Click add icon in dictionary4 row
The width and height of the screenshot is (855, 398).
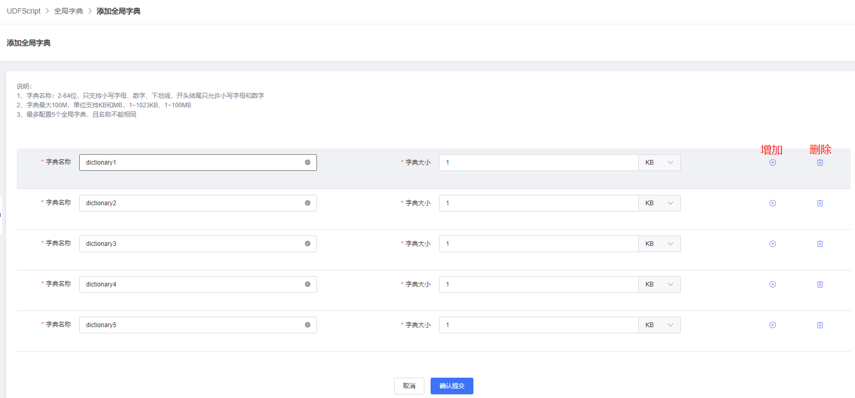click(x=773, y=284)
